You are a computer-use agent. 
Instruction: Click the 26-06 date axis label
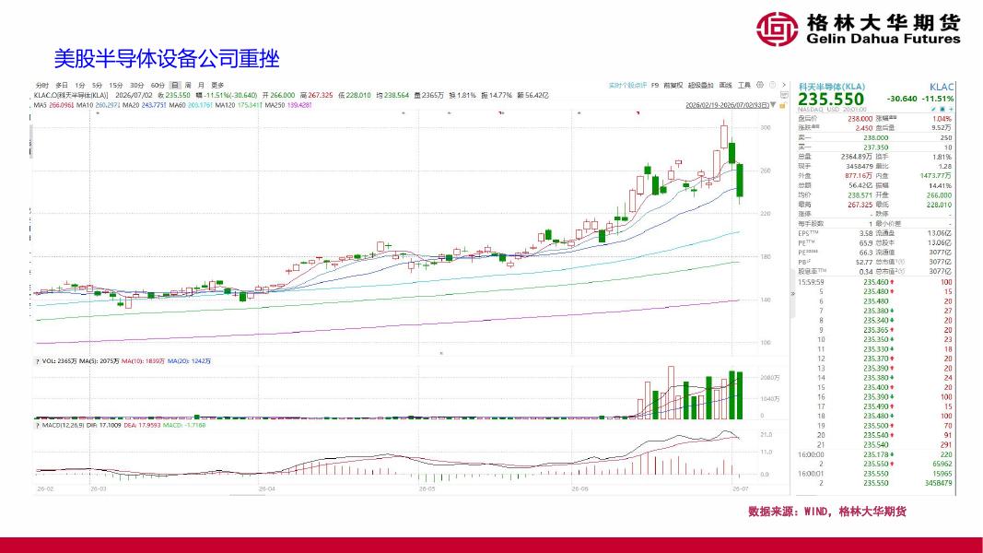tap(579, 489)
